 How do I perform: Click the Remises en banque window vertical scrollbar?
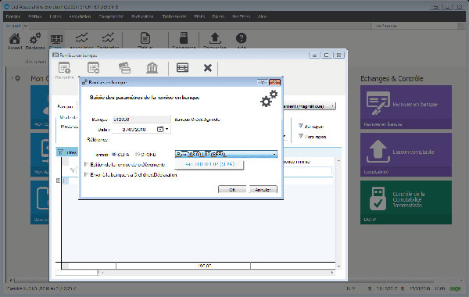(x=338, y=213)
